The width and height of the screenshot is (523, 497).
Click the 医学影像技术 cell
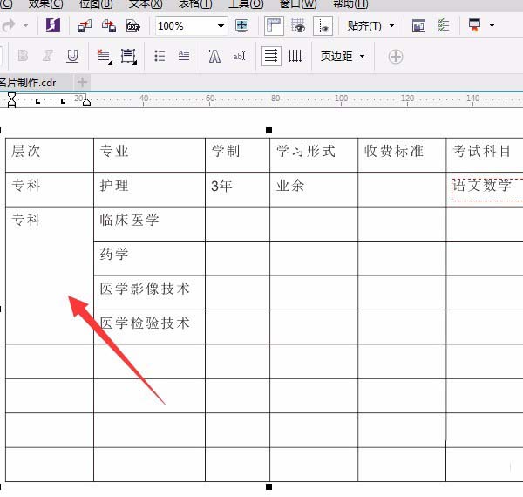(x=149, y=292)
